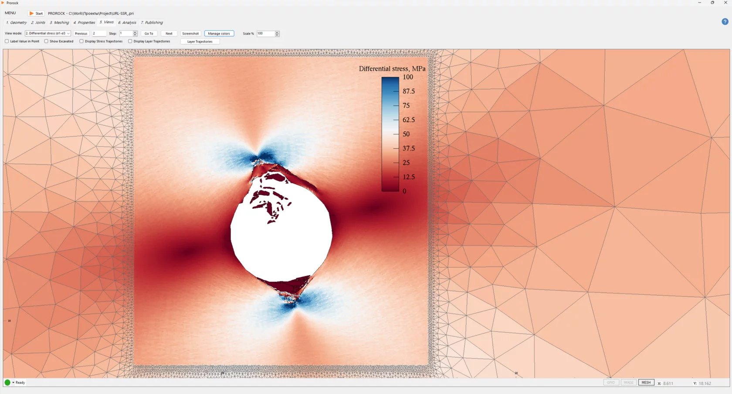Screen dimensions: 732x394
Task: Toggle the MESH display button
Action: click(646, 383)
